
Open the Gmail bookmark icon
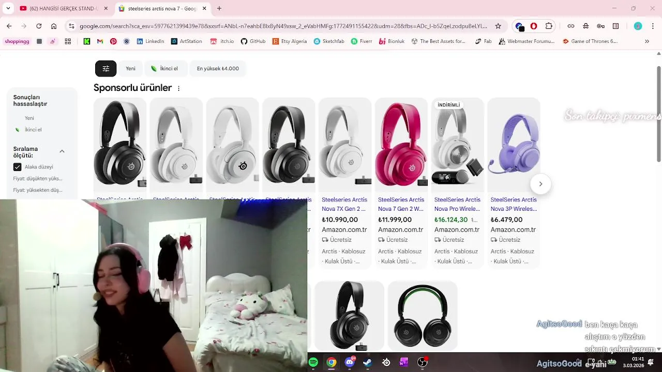click(100, 41)
